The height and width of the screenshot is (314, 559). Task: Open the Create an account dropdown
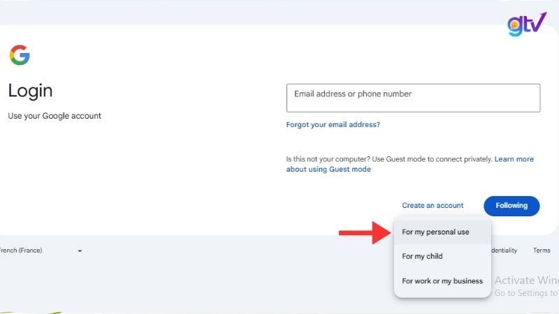[433, 206]
